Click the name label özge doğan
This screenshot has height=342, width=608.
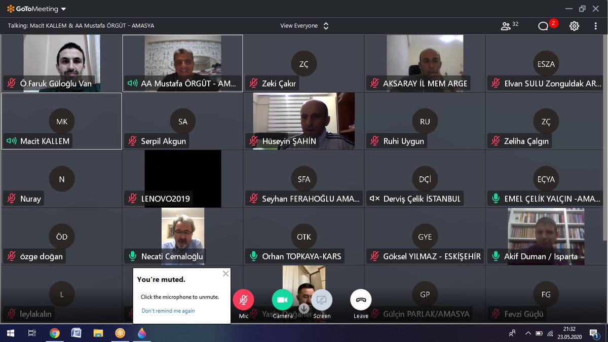42,257
